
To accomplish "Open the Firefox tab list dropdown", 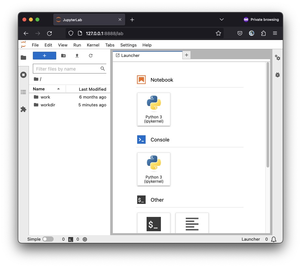I will [222, 20].
